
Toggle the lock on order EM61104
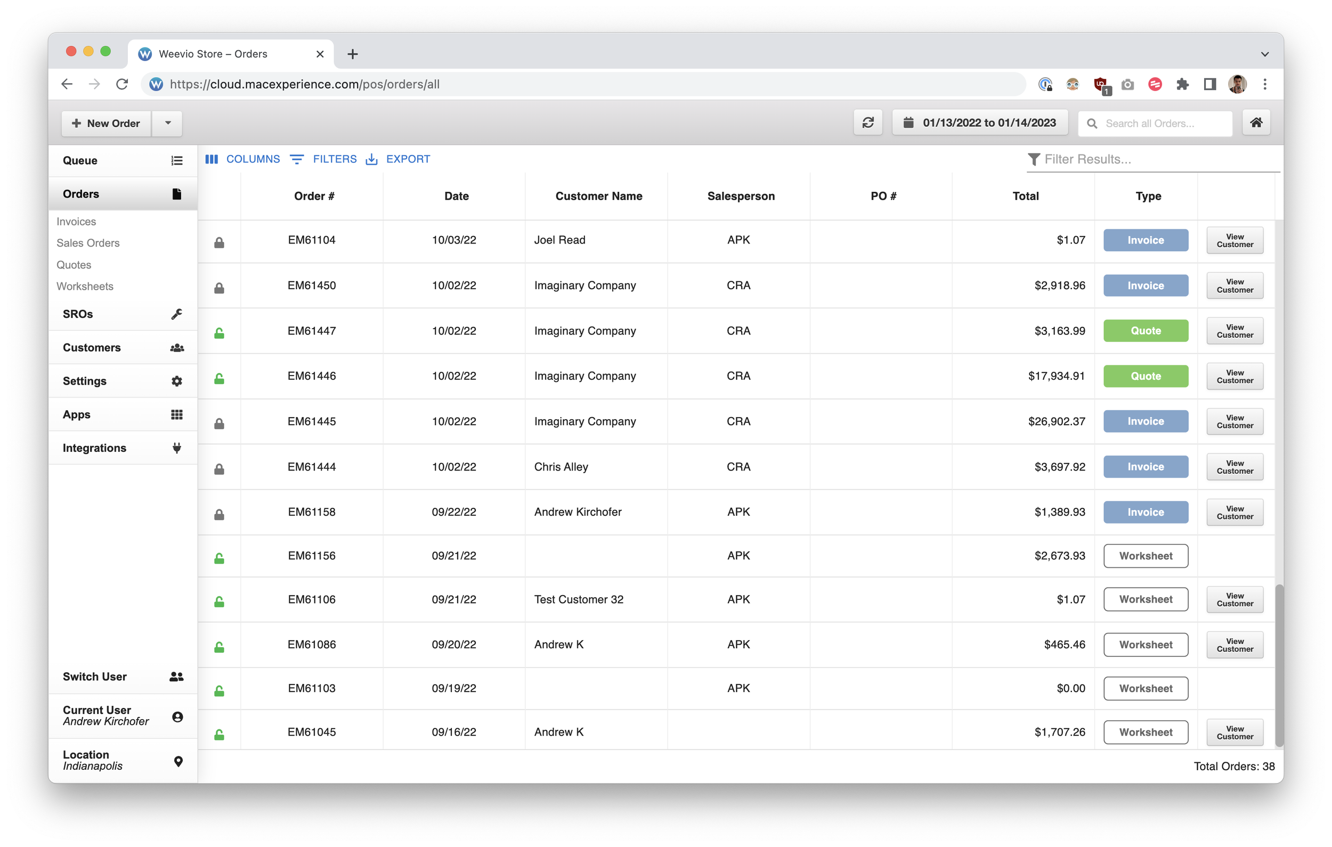tap(219, 242)
